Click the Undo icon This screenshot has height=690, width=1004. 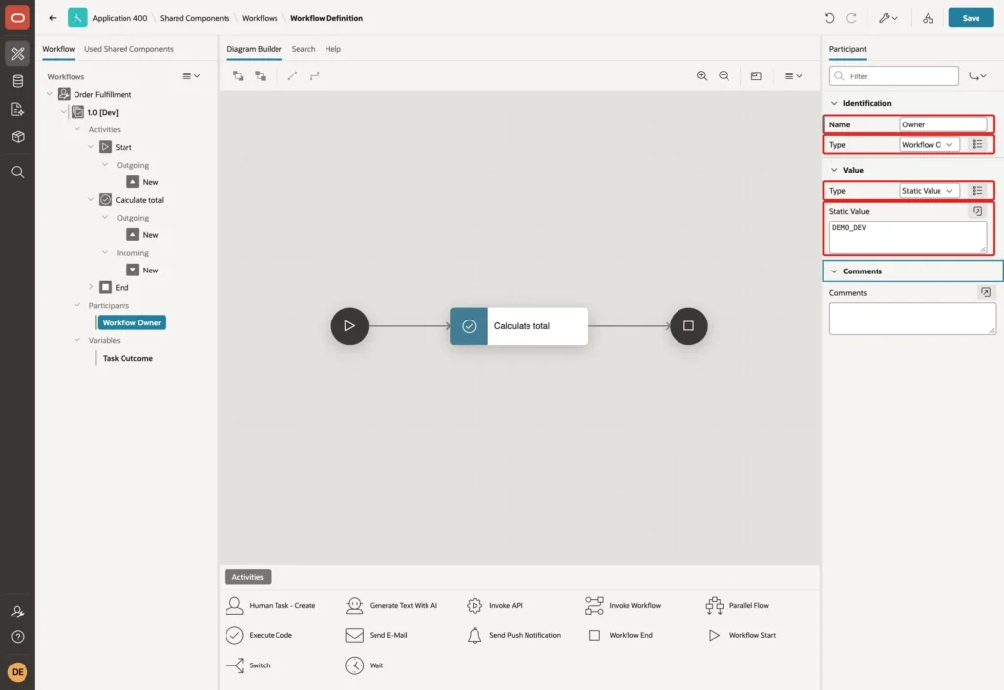[x=829, y=18]
